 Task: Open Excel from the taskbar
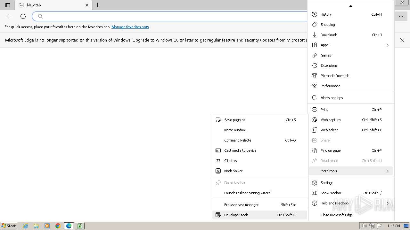(x=80, y=226)
